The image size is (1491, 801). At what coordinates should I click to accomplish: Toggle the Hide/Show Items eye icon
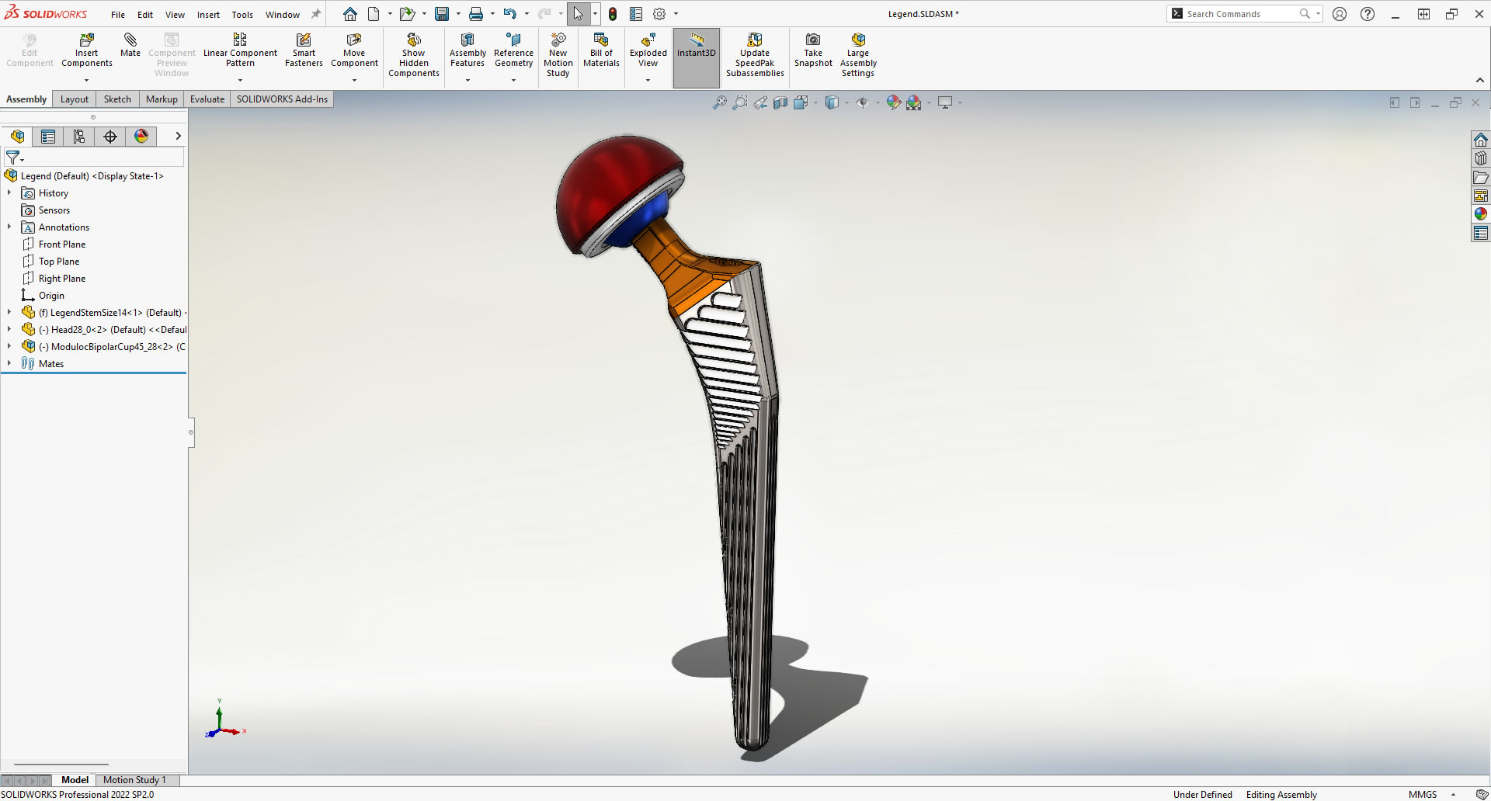864,102
